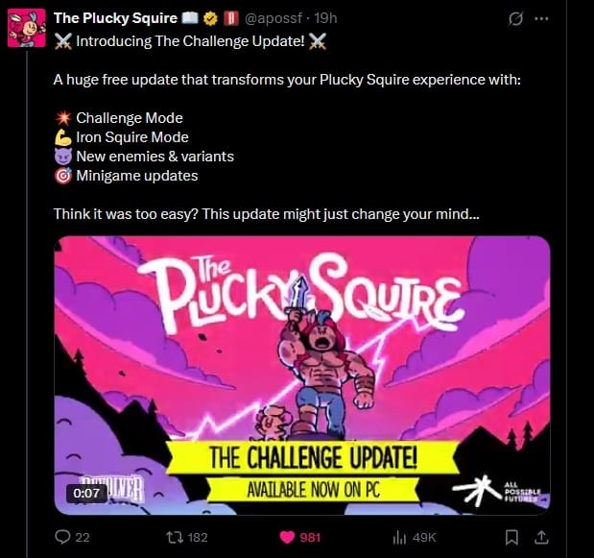This screenshot has height=558, width=594.
Task: Retweet the post with the repost icon
Action: pyautogui.click(x=175, y=537)
